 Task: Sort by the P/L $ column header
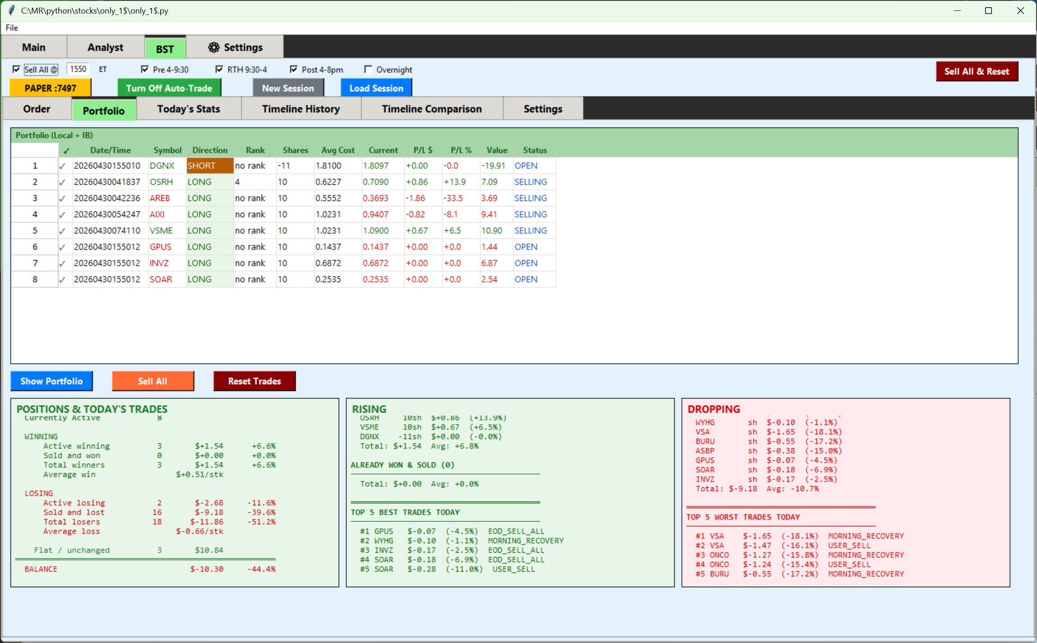click(x=423, y=151)
